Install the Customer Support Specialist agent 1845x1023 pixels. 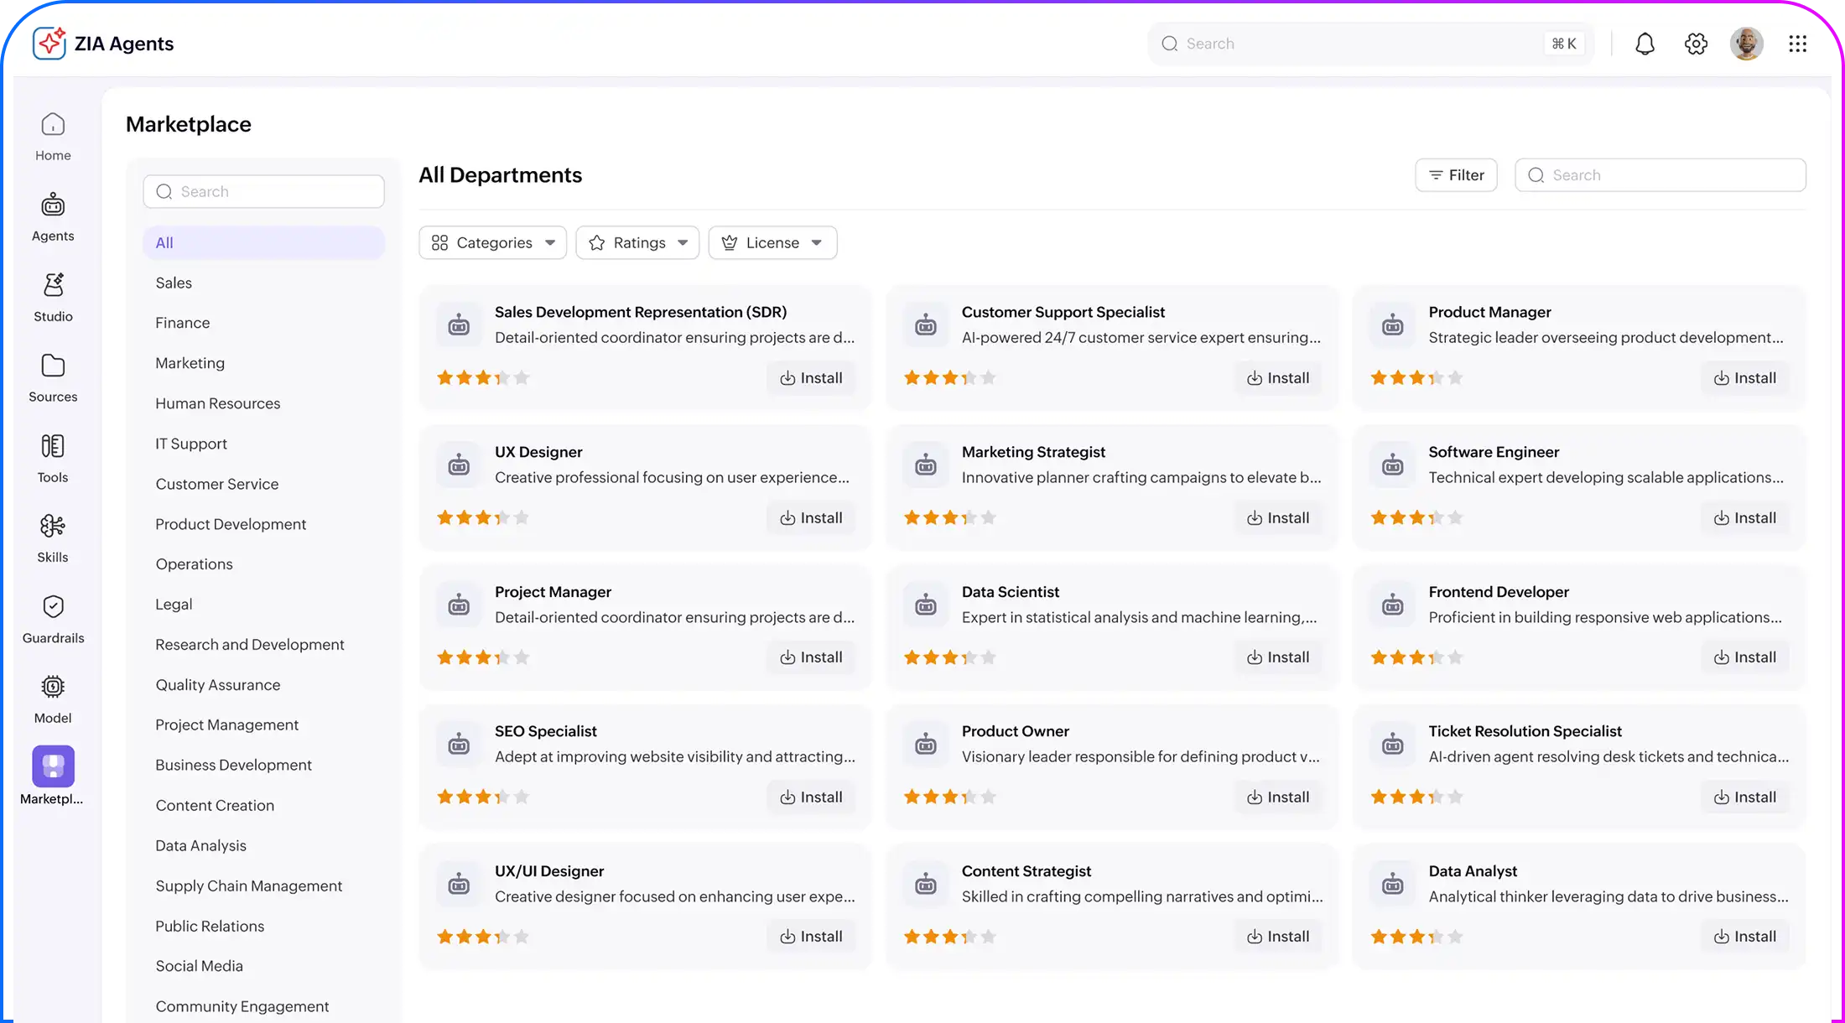(1277, 378)
